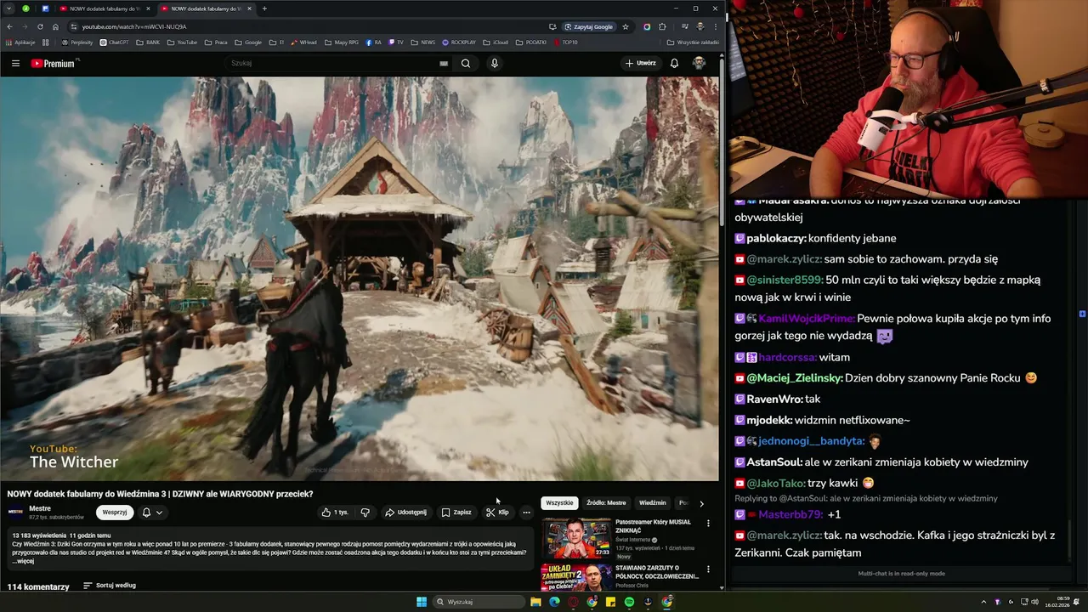Select the Wszystkie filter chip
This screenshot has width=1088, height=612.
click(x=559, y=503)
